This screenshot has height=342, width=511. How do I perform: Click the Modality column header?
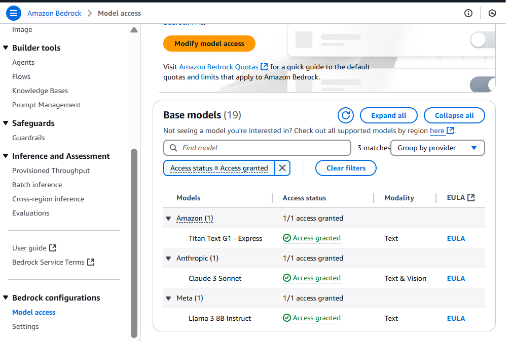[399, 198]
